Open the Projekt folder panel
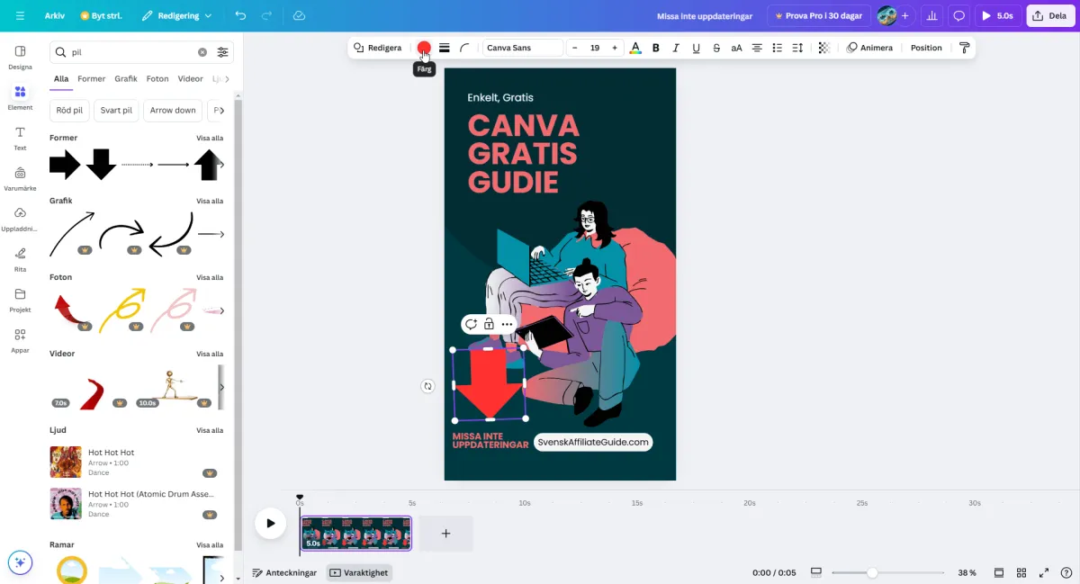Viewport: 1080px width, 584px height. 20,300
